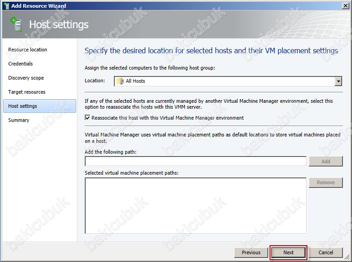
Task: Click the All Hosts folder icon
Action: 120,81
